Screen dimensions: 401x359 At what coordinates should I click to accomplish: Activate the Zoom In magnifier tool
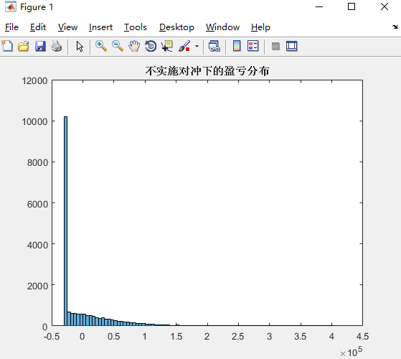[x=101, y=47]
